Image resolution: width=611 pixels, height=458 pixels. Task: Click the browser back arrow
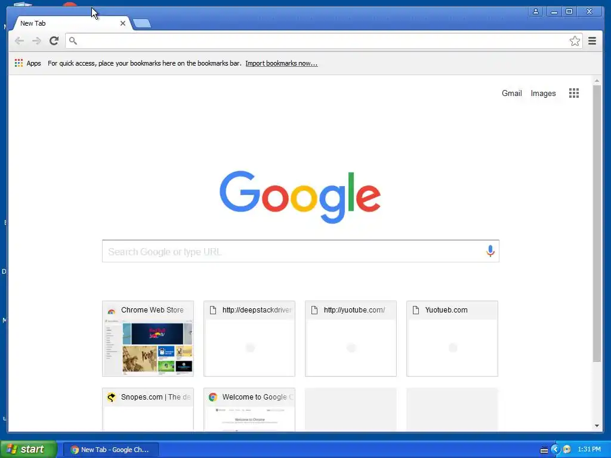tap(19, 41)
